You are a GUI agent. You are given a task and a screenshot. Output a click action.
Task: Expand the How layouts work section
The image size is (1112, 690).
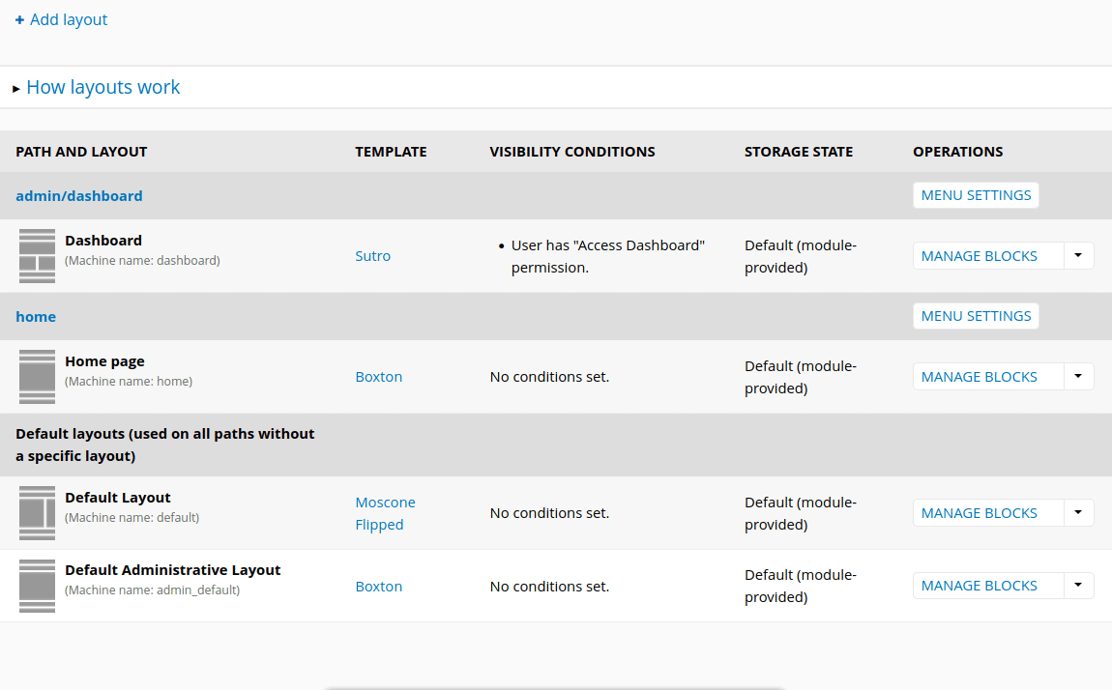click(102, 87)
